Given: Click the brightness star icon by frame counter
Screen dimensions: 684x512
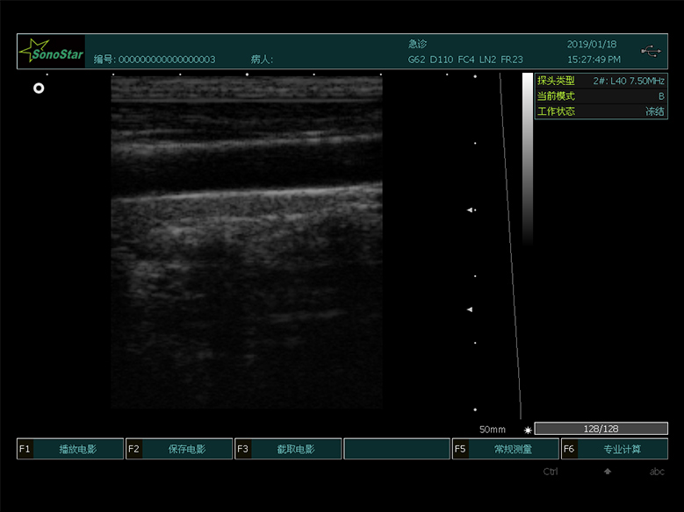Looking at the screenshot, I should click(x=528, y=430).
